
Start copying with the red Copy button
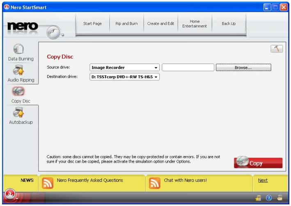tap(258, 163)
